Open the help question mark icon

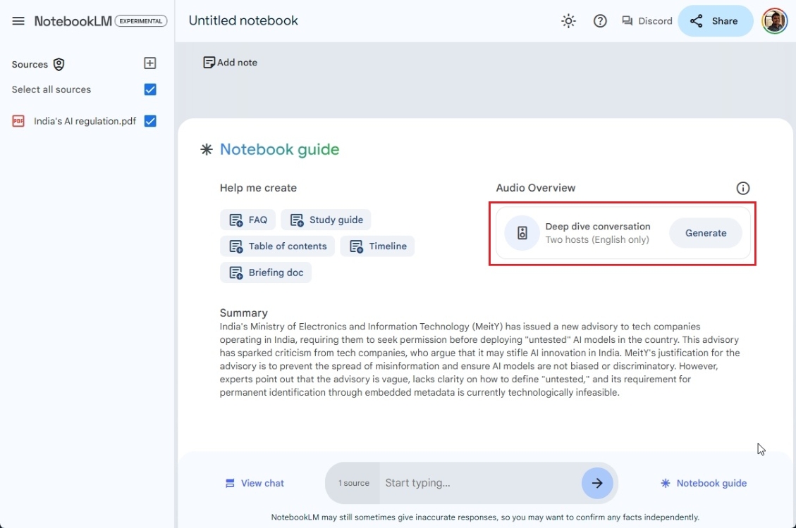coord(600,20)
